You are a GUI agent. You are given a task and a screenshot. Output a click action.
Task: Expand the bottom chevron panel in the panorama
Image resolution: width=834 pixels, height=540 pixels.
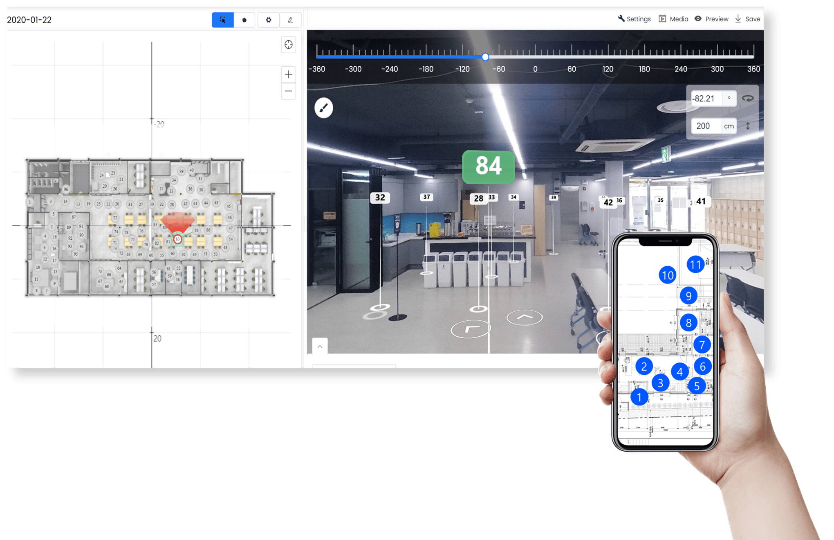tap(319, 346)
